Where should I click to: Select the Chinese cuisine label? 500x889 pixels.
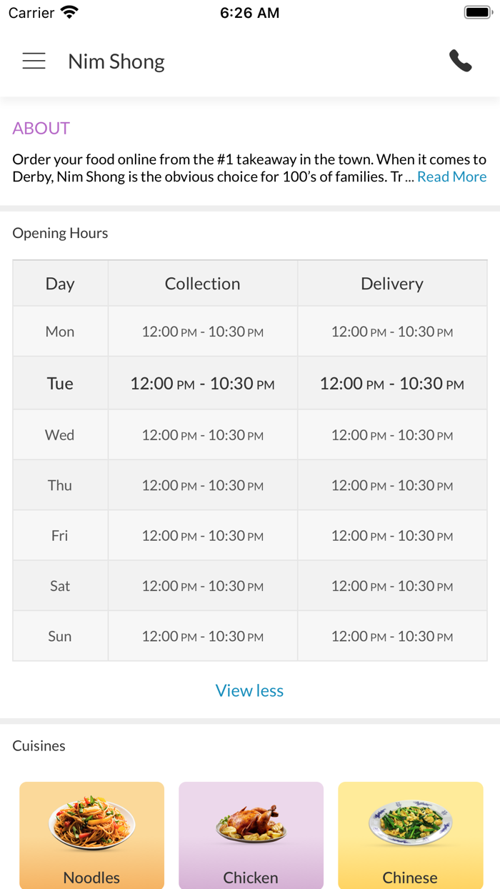point(410,877)
